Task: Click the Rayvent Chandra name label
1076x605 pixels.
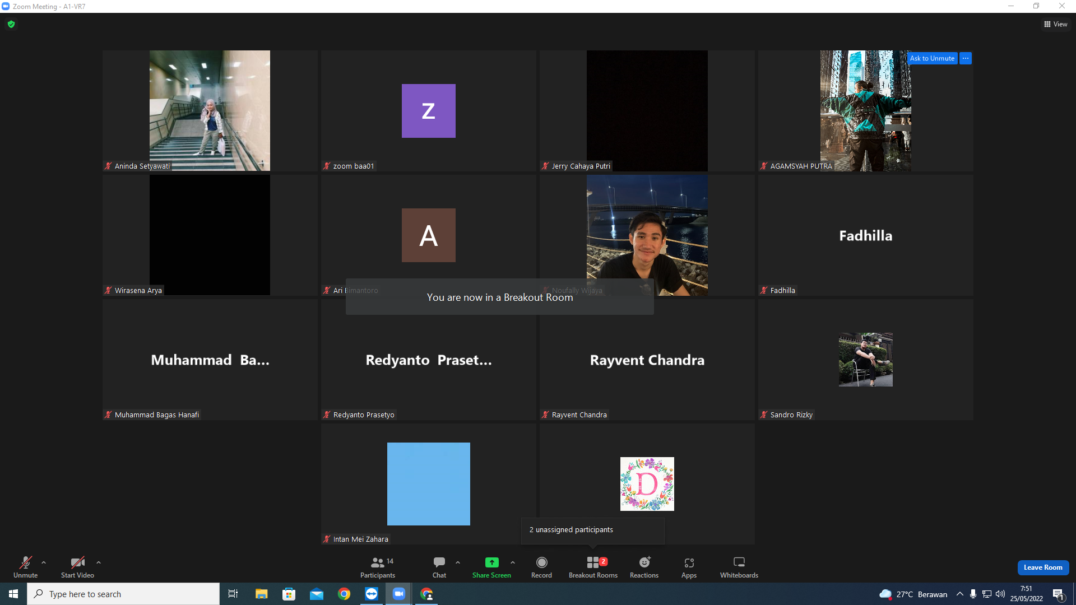Action: coord(579,415)
